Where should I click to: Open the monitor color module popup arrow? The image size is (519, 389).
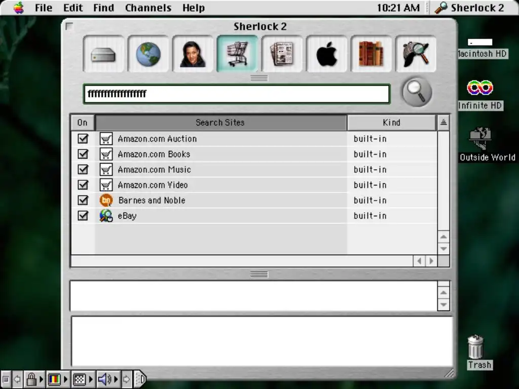[66, 379]
